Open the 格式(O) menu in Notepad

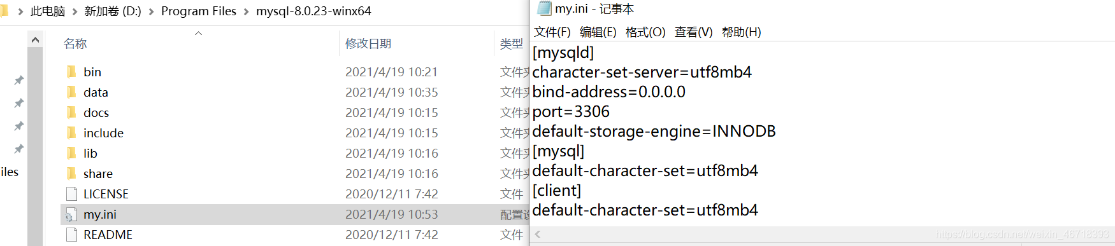coord(645,32)
